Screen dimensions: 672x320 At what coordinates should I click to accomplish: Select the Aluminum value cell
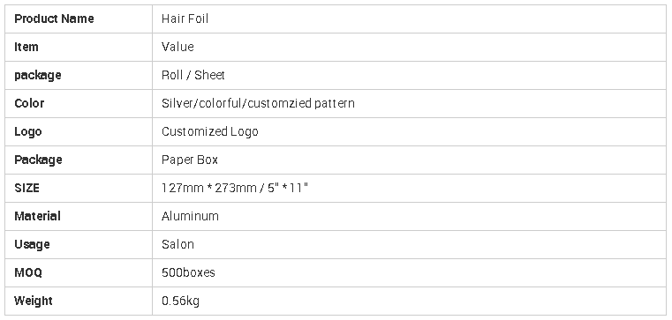tap(409, 217)
